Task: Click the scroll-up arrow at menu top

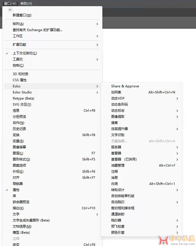Action: click(10, 9)
